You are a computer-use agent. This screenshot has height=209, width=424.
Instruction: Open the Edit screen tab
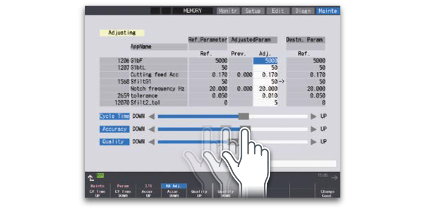tap(278, 11)
